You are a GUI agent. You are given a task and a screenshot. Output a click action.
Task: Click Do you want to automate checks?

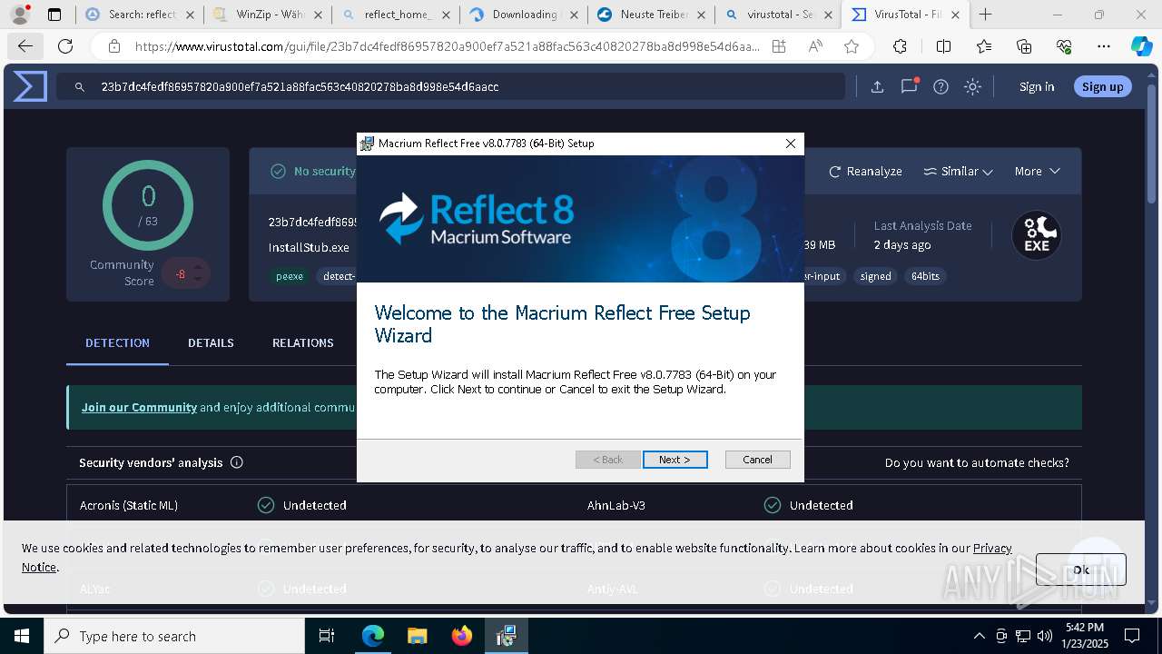coord(977,462)
